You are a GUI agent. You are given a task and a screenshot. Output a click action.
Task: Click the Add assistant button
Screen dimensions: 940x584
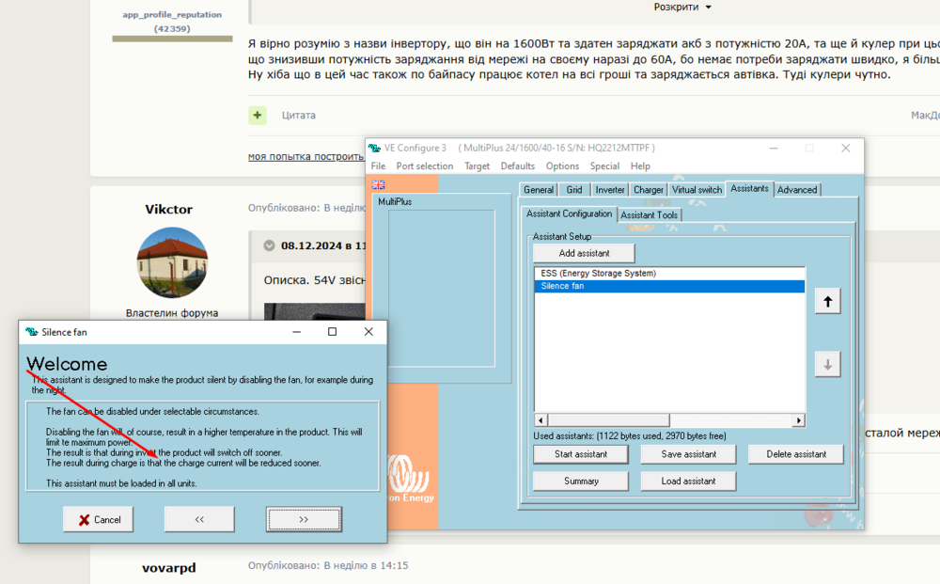pos(584,253)
